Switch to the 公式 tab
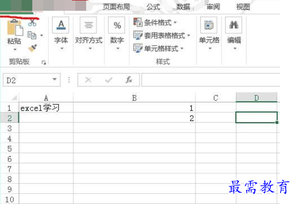The image size is (294, 204). coord(153,7)
